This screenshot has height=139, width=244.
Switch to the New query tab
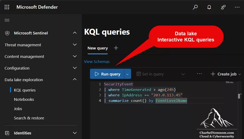pyautogui.click(x=98, y=48)
